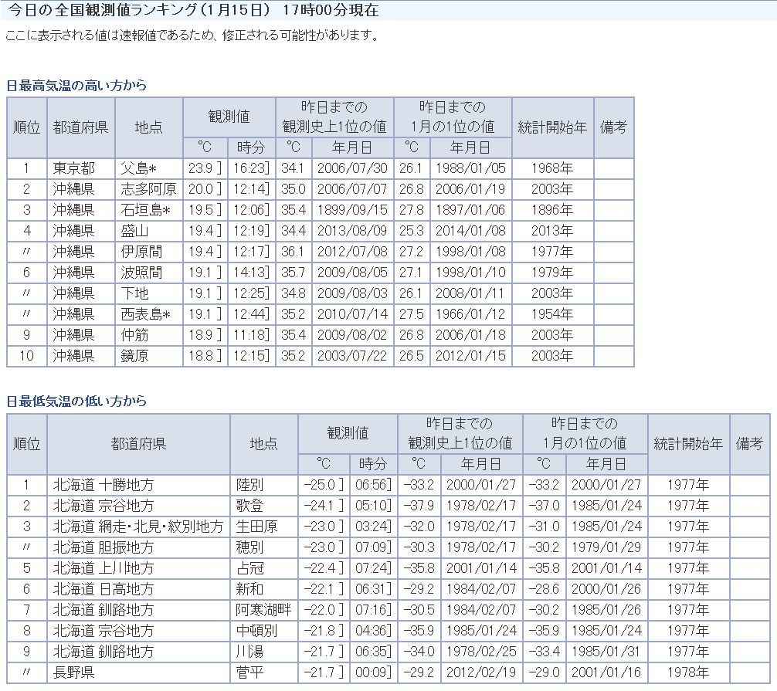
Task: Click 志多阿原 in the high temperature table
Action: [x=148, y=189]
